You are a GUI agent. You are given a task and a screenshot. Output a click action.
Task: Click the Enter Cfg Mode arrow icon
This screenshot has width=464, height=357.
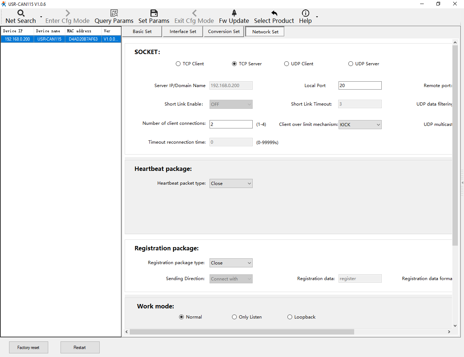(67, 13)
